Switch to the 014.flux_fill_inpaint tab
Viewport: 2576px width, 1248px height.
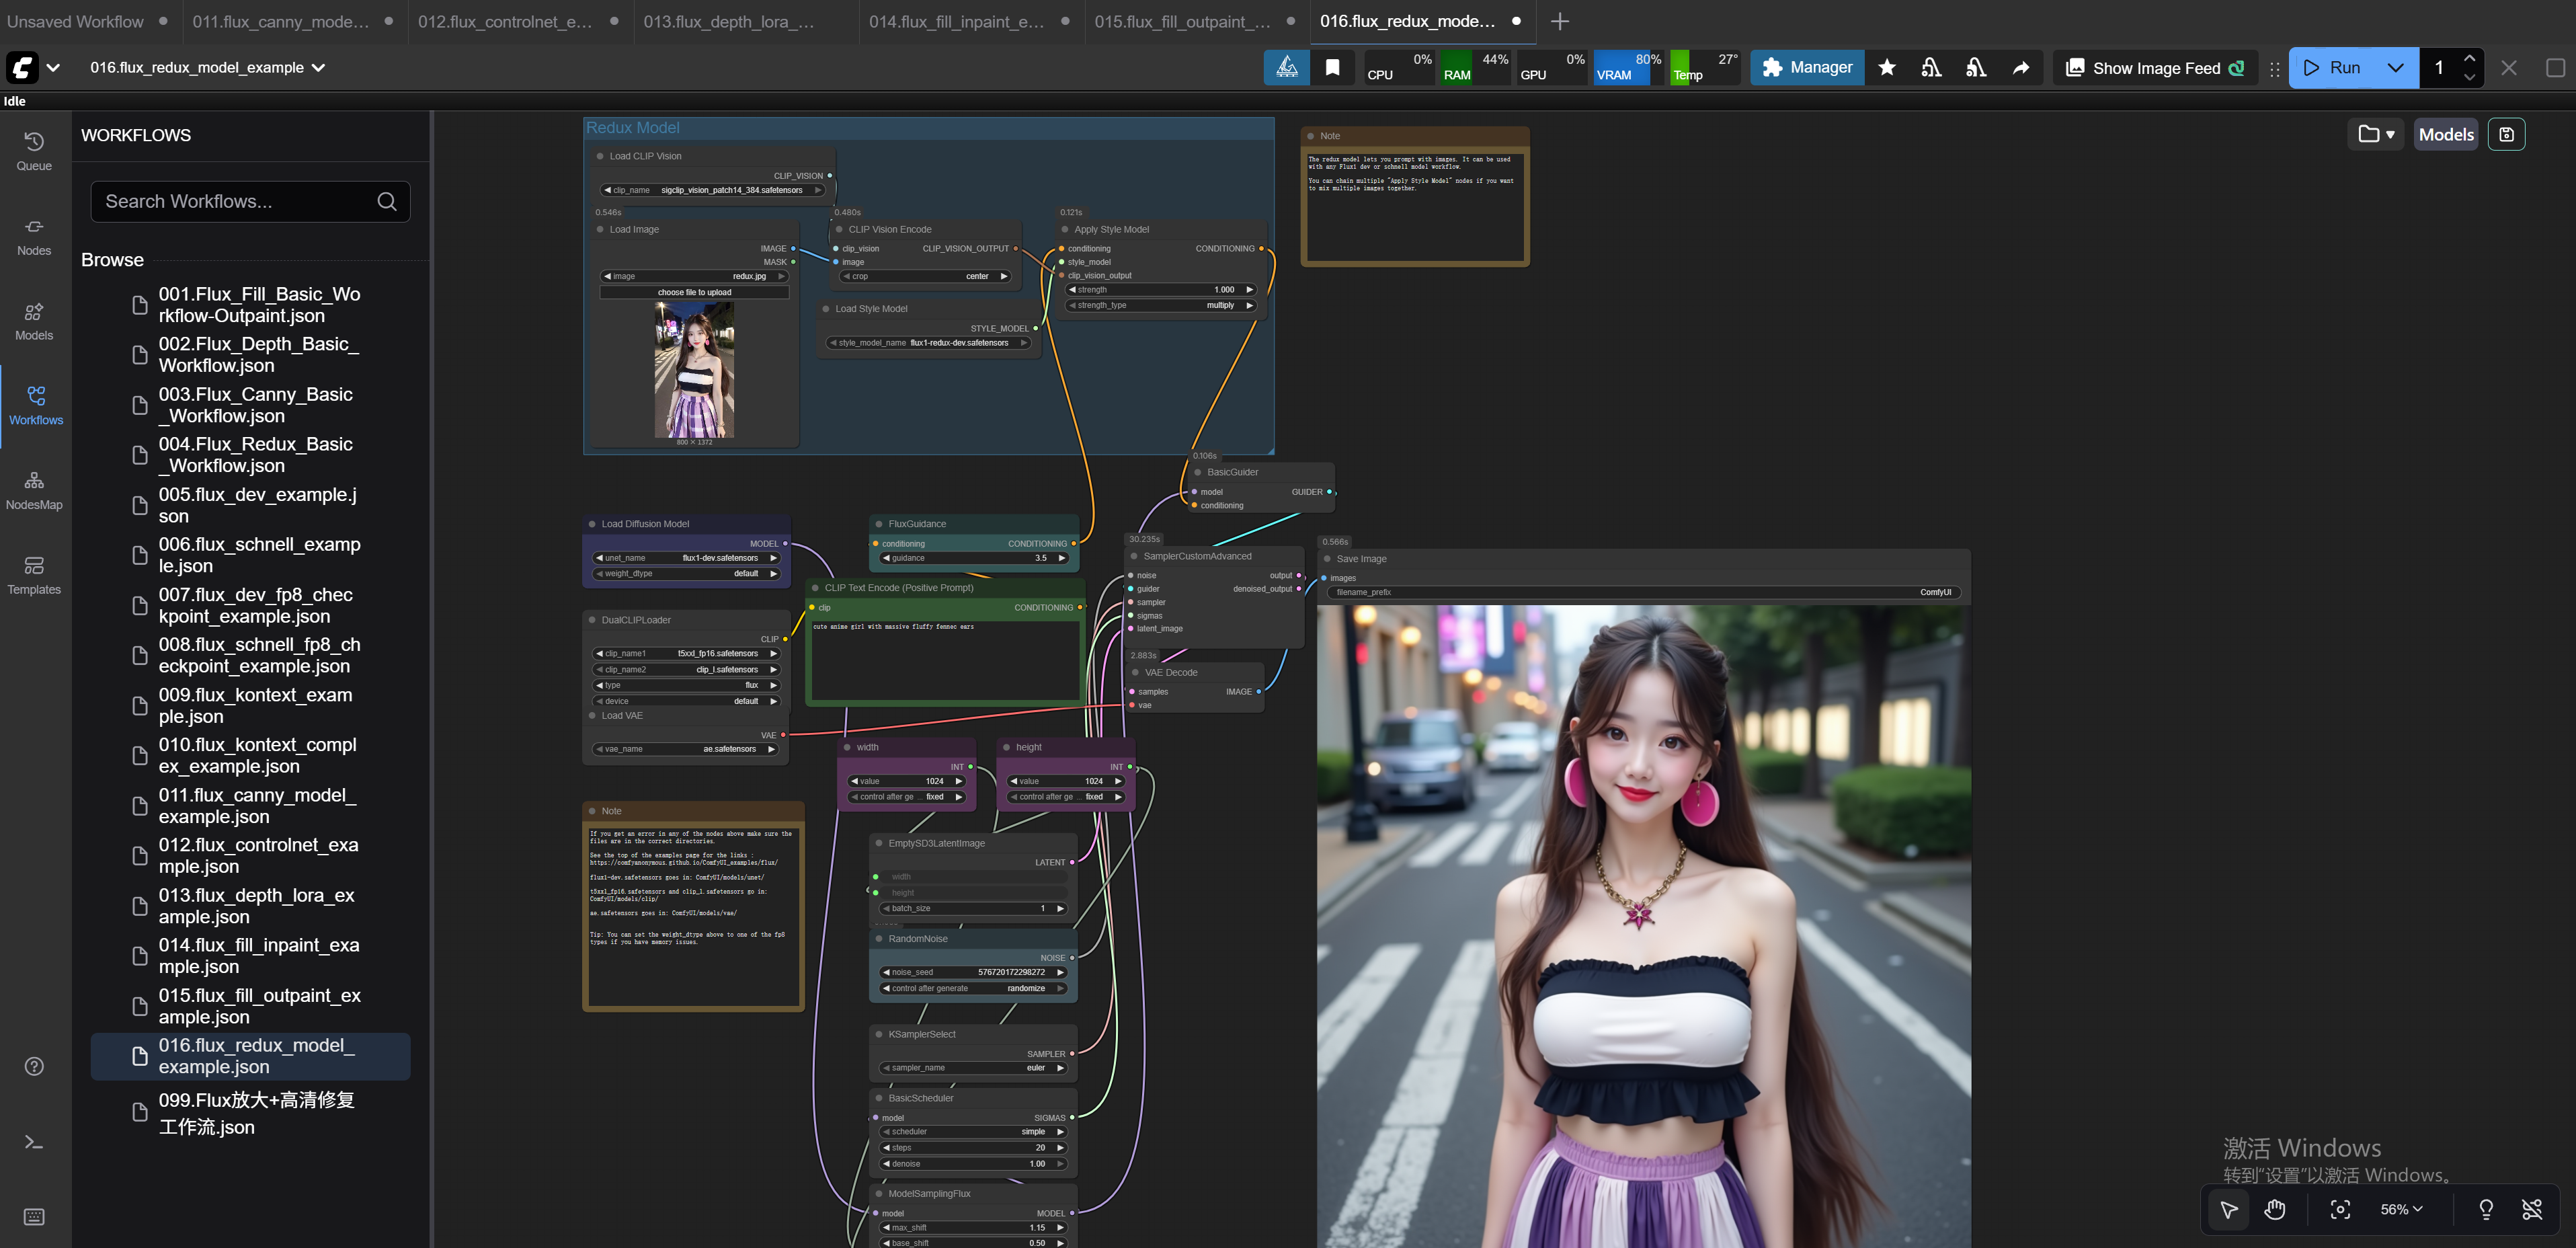955,21
